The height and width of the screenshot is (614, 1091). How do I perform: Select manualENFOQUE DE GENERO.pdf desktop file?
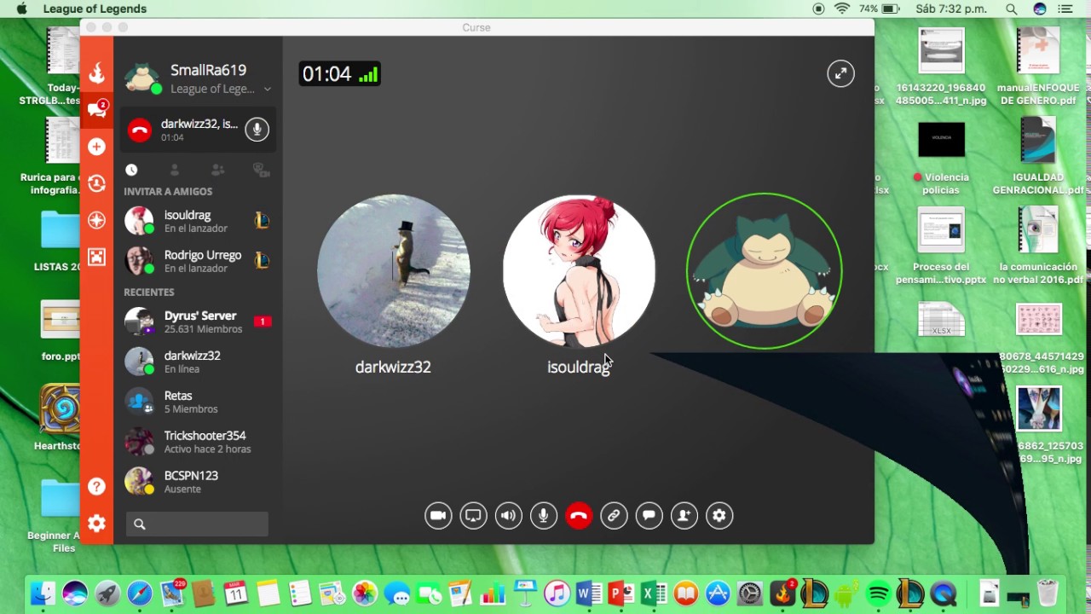(1037, 67)
